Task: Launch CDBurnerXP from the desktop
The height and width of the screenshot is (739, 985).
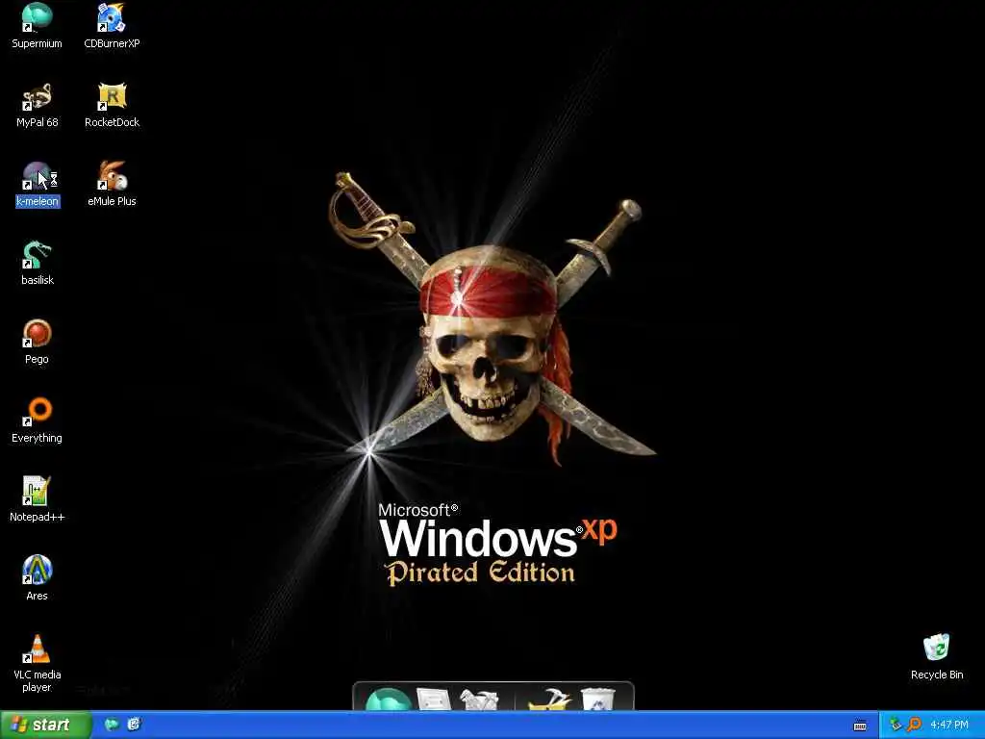Action: click(112, 25)
